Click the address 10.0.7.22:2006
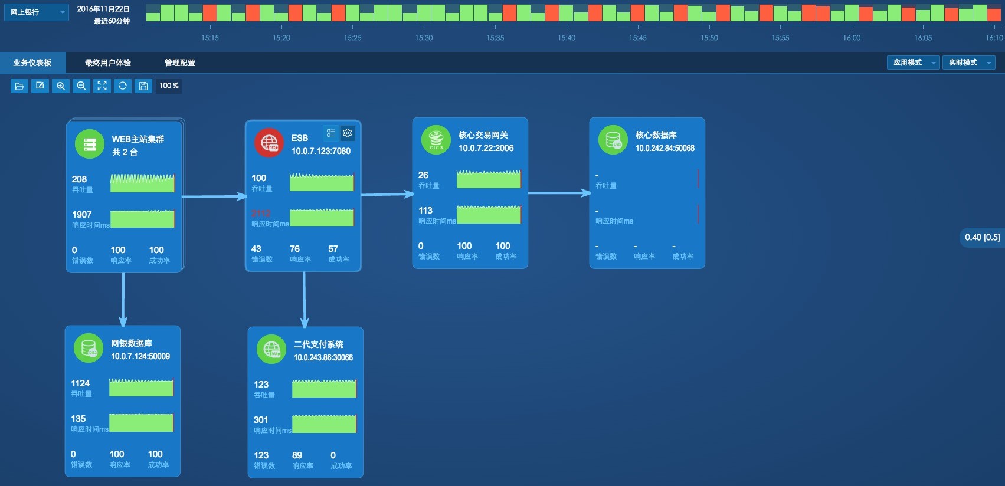Viewport: 1005px width, 486px height. [486, 148]
